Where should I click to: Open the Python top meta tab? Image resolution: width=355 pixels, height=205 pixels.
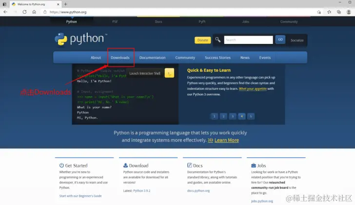coord(71,22)
